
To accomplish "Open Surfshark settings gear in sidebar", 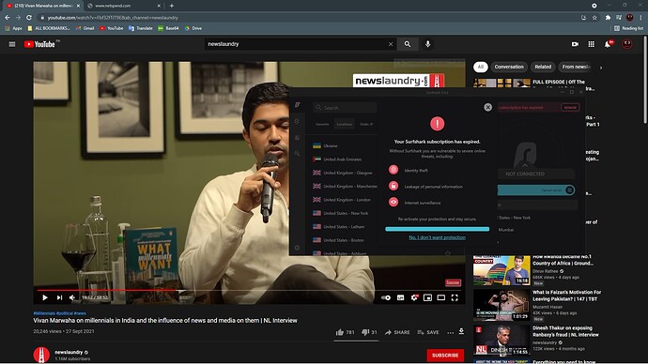I will (297, 248).
